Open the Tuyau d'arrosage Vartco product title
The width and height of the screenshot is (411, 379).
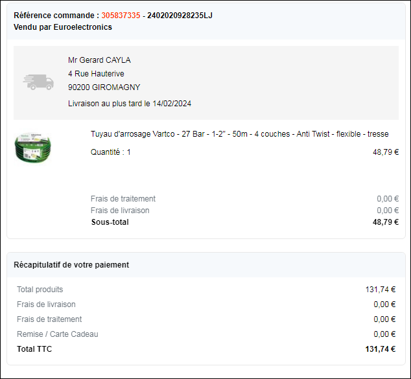[239, 134]
